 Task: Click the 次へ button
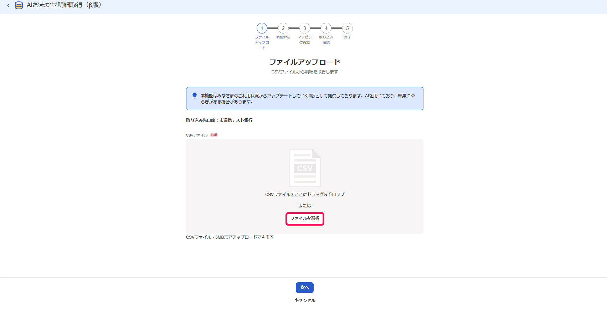click(305, 288)
